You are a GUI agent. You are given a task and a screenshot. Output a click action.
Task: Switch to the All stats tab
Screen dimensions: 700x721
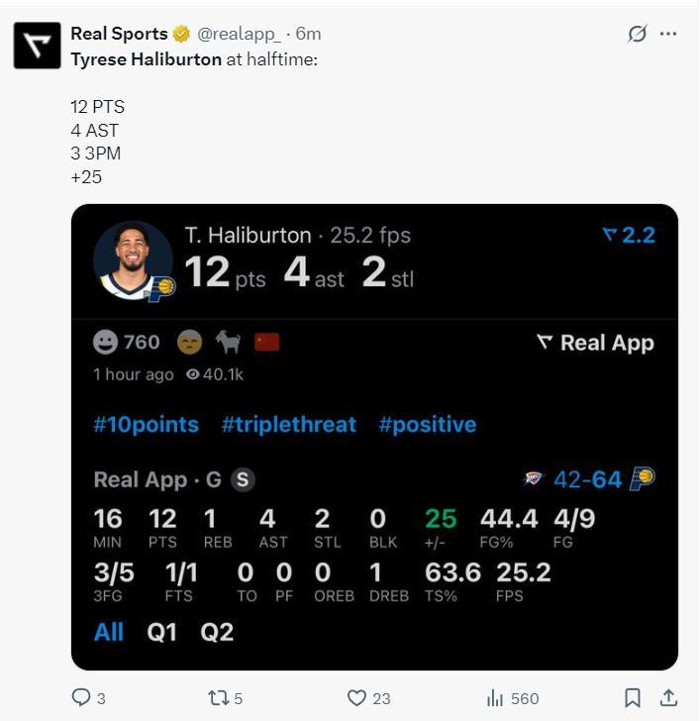[109, 632]
